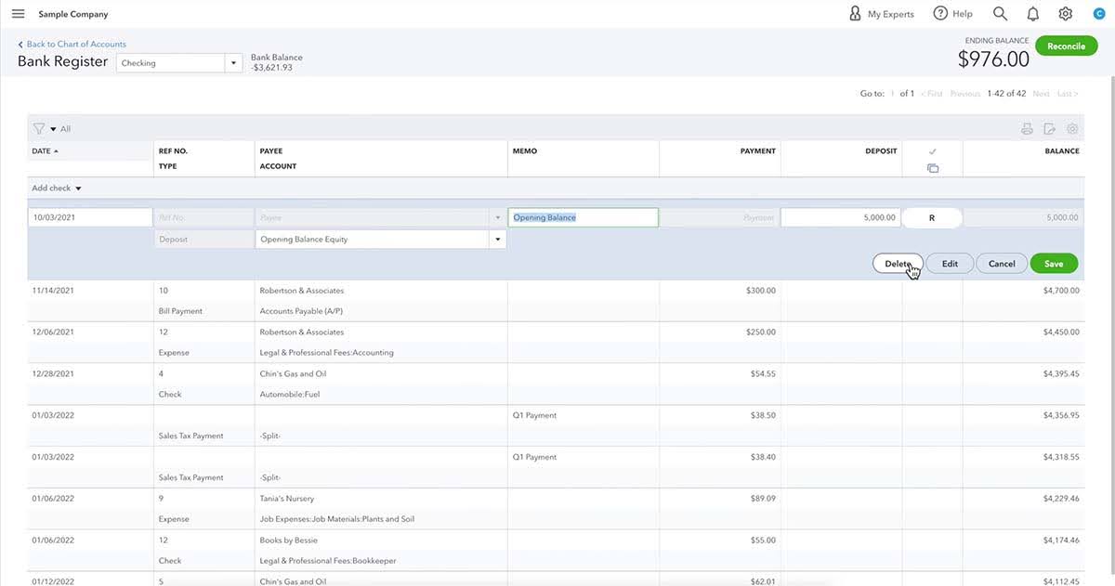Image resolution: width=1115 pixels, height=586 pixels.
Task: Open My Experts
Action: tap(881, 13)
